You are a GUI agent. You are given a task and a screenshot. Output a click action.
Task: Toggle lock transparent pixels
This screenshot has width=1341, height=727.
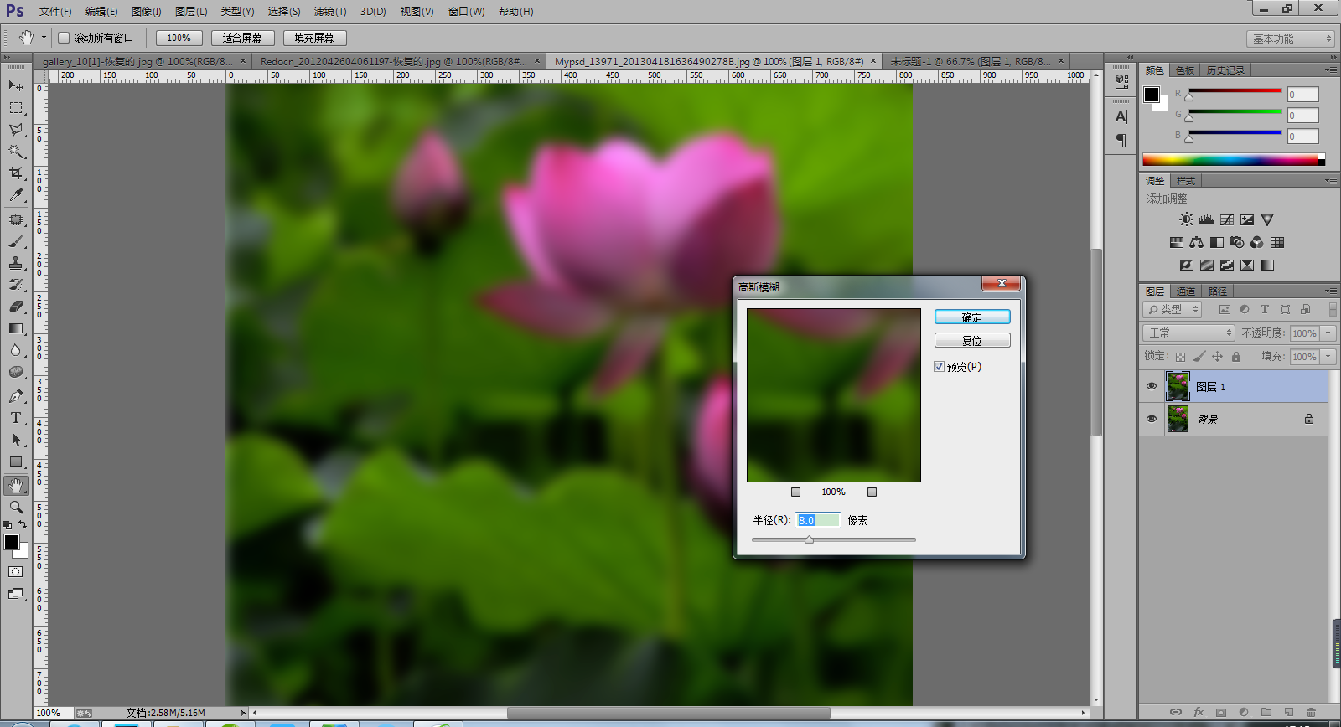1180,357
